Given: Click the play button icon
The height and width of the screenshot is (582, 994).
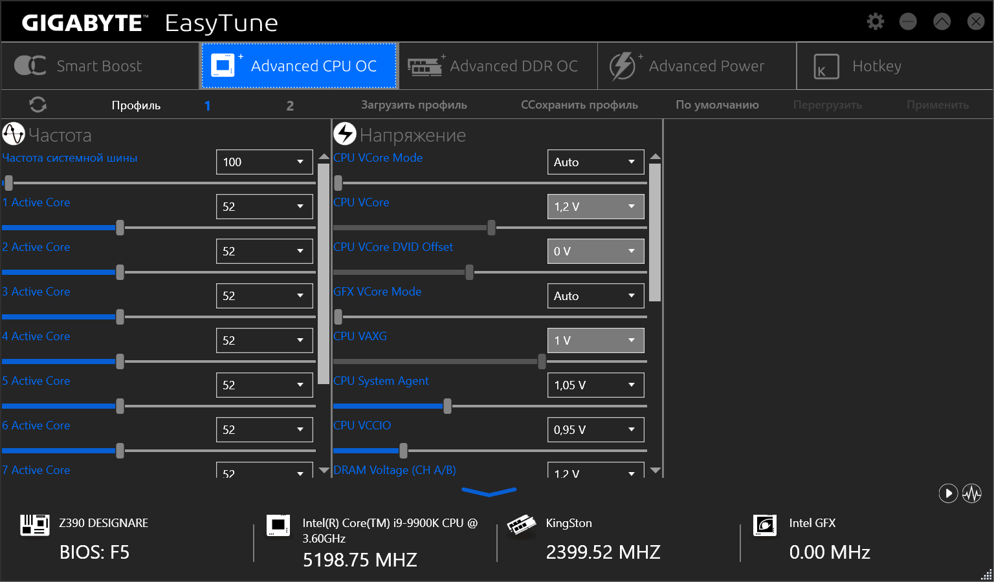Looking at the screenshot, I should click(x=948, y=493).
